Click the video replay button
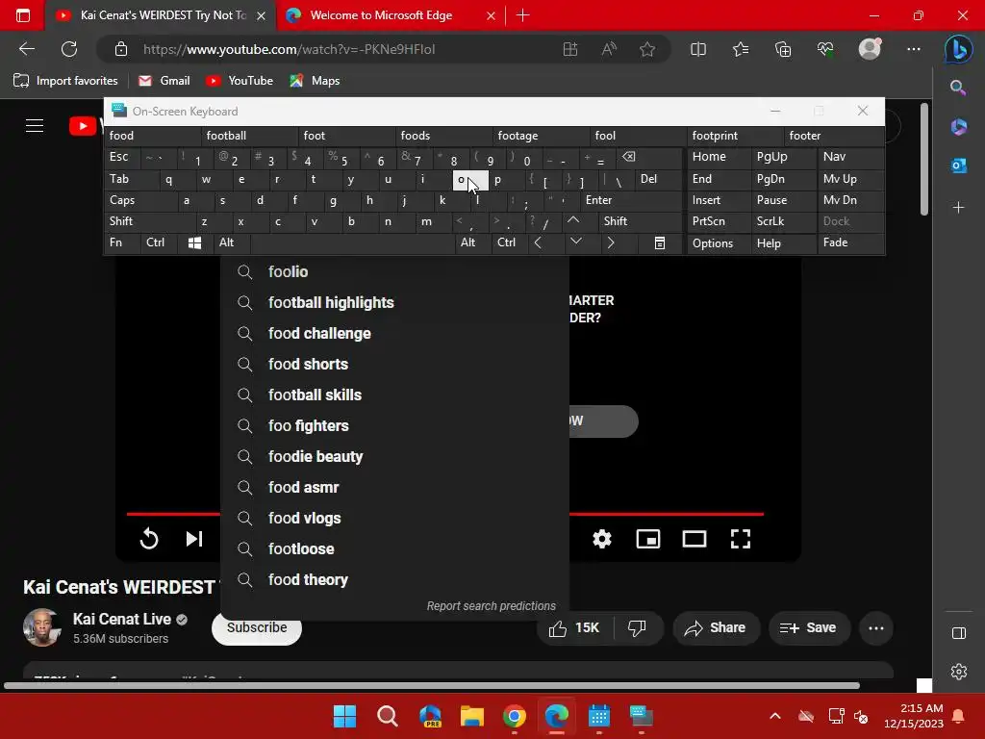Image resolution: width=985 pixels, height=739 pixels. 149,539
